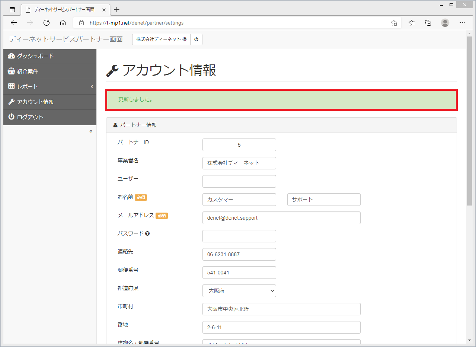This screenshot has height=347, width=476.
Task: Click the 市町村 input field
Action: click(281, 309)
